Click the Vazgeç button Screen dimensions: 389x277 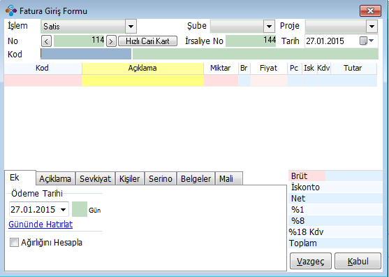pos(311,261)
